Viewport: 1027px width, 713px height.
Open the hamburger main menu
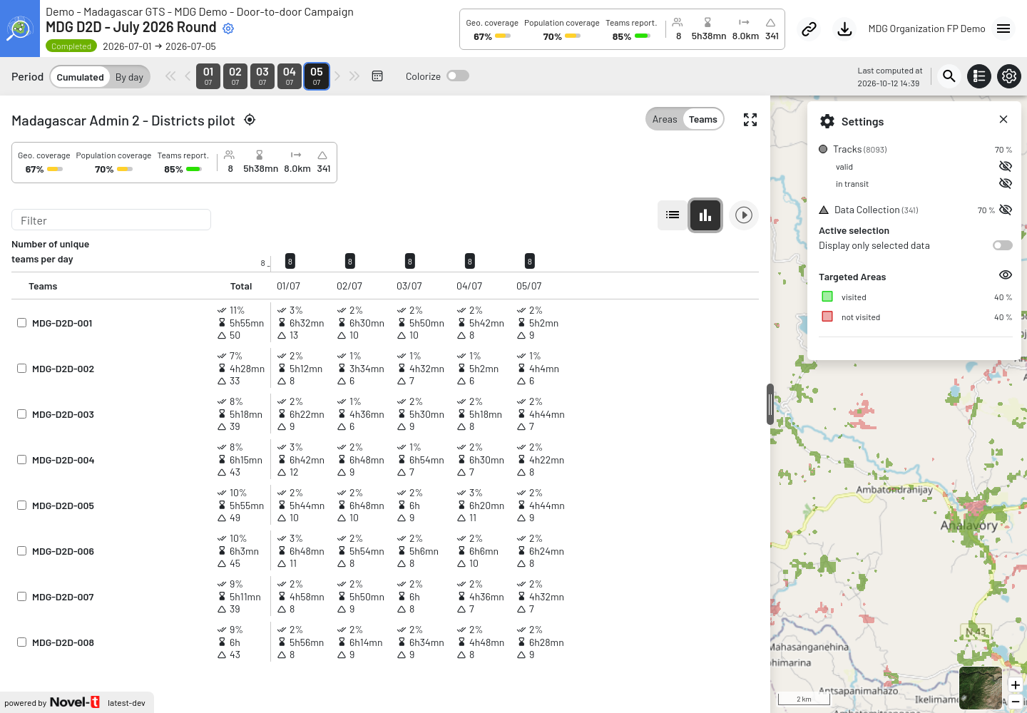click(x=1003, y=29)
